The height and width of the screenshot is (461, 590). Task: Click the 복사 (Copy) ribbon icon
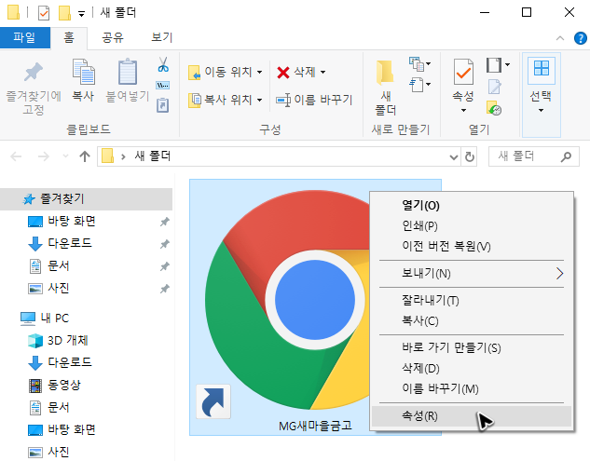(x=83, y=72)
